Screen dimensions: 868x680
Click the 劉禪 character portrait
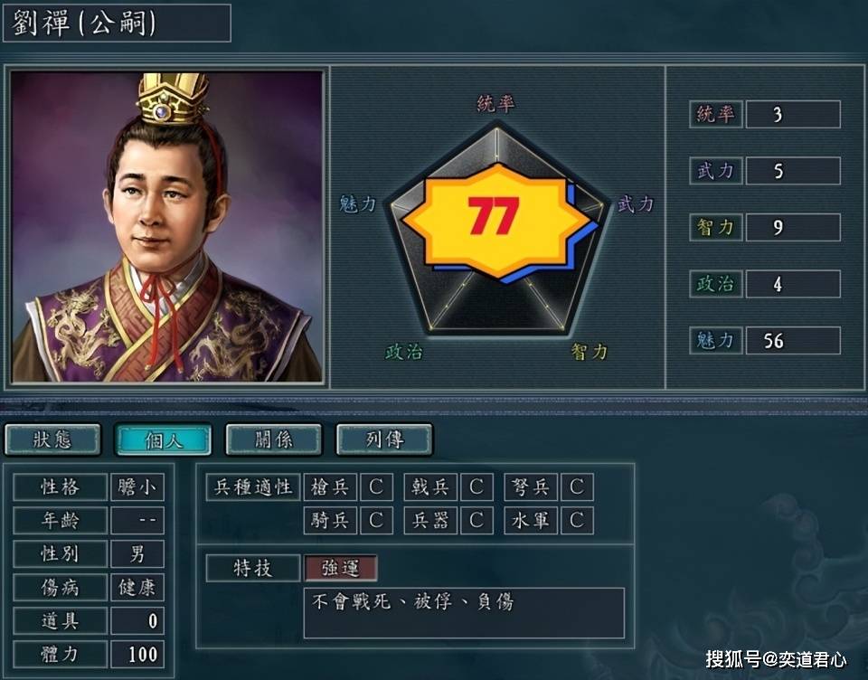tap(166, 226)
